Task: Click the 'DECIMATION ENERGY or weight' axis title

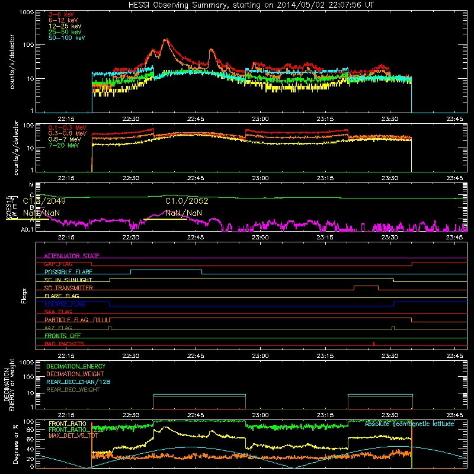Action: [9, 385]
